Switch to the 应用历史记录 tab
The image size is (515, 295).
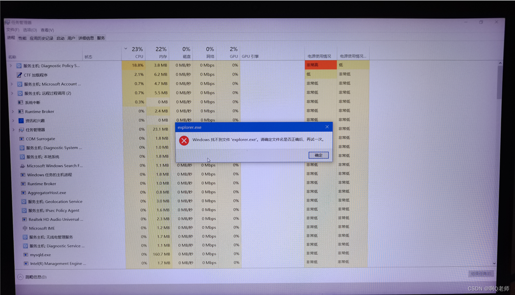(41, 38)
